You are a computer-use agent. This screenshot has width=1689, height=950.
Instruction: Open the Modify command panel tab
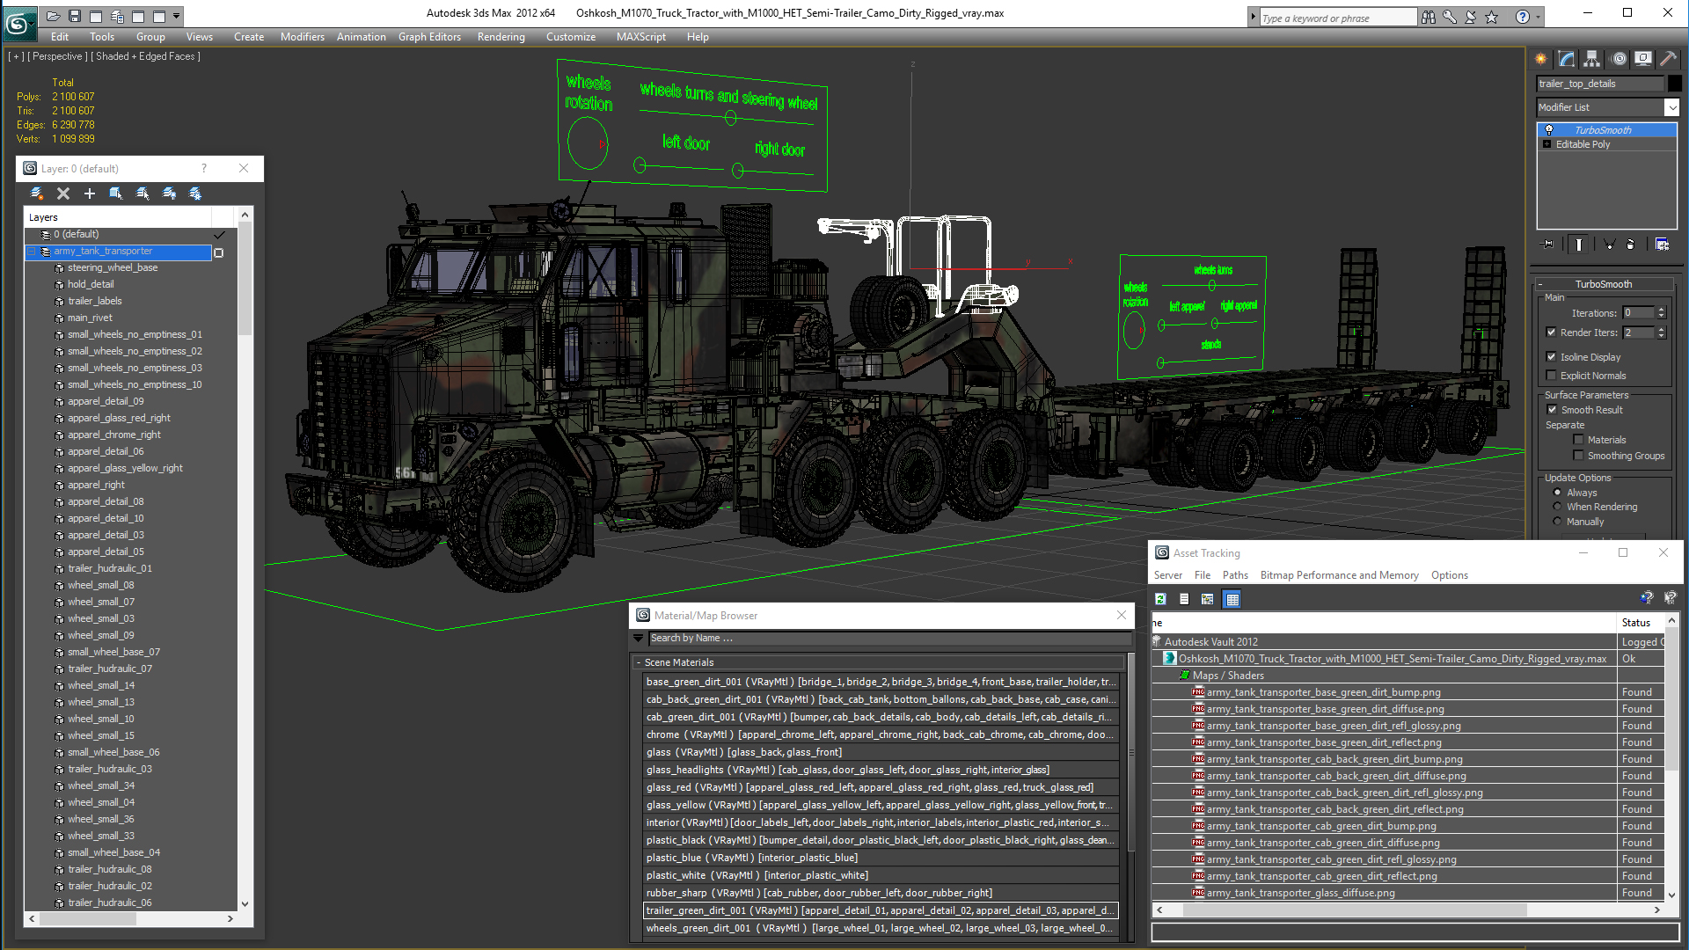click(x=1567, y=59)
